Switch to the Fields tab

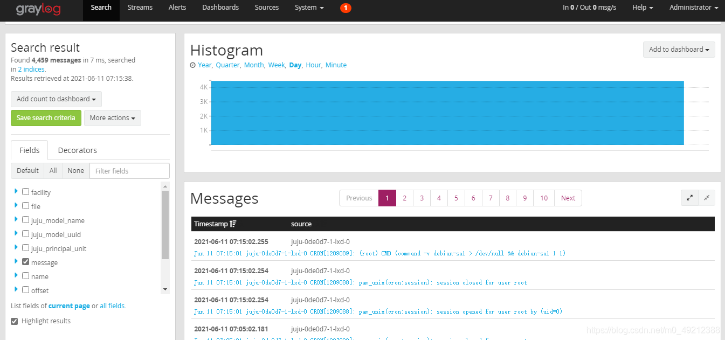click(x=30, y=150)
